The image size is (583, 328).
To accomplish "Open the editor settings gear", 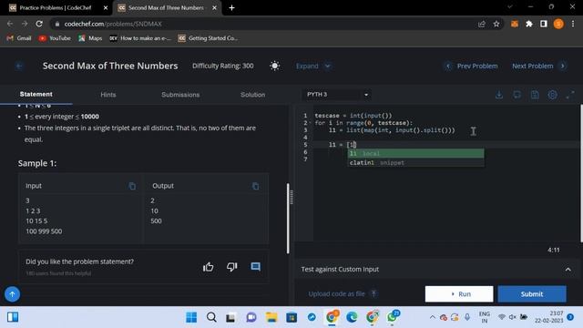I will [x=553, y=95].
